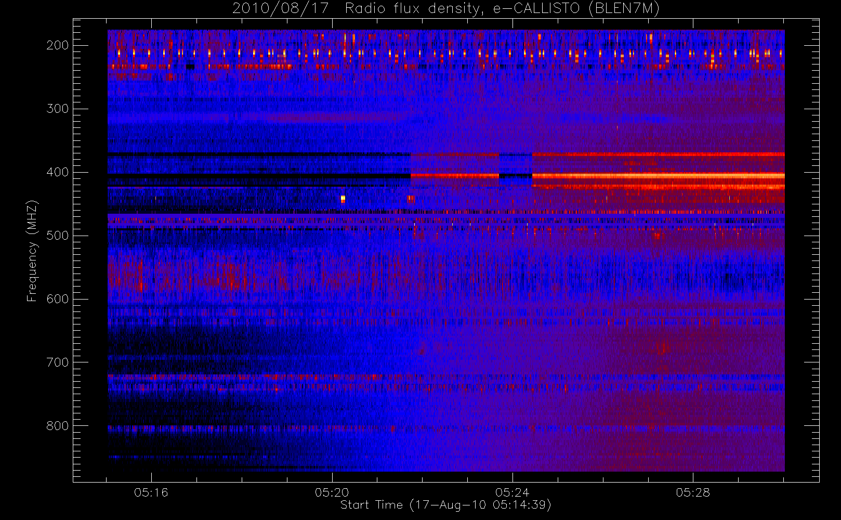Click the 800 frequency tick label

[x=58, y=426]
